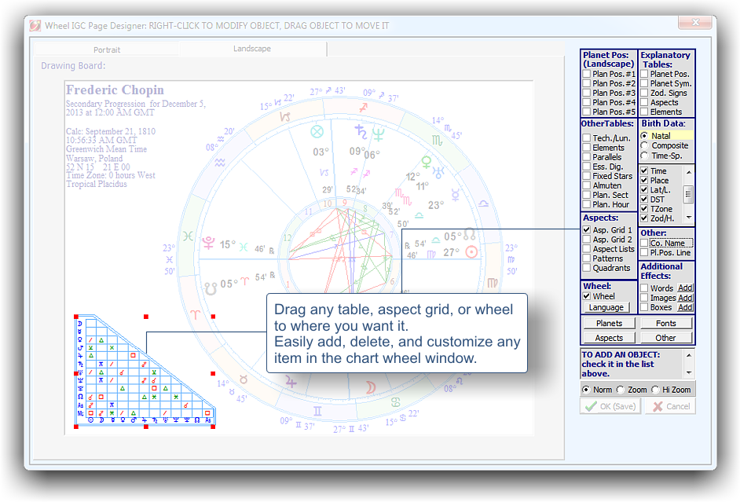740x502 pixels.
Task: Enable the Plan. Sect table
Action: tap(586, 195)
